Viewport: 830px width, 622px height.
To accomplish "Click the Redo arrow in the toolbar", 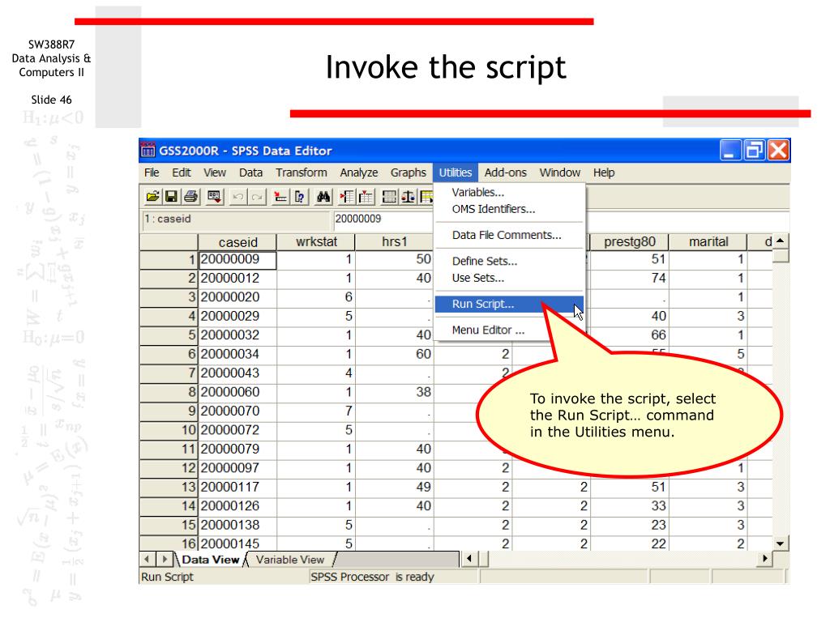I will click(257, 197).
